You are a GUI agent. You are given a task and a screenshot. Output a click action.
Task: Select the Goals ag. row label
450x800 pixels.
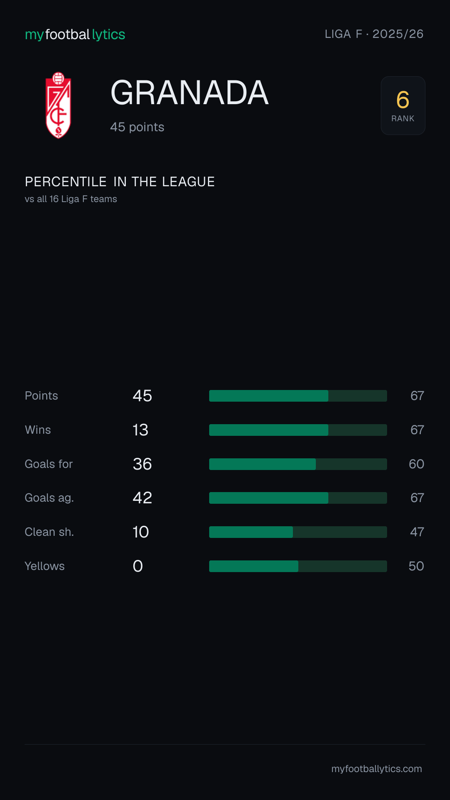[49, 498]
